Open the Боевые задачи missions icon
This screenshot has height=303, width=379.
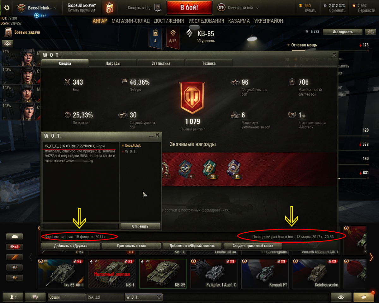(x=8, y=32)
